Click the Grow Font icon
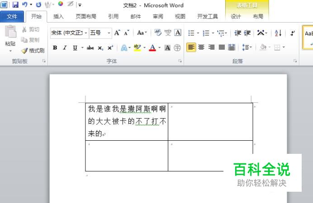This screenshot has width=313, height=203. tap(117, 32)
